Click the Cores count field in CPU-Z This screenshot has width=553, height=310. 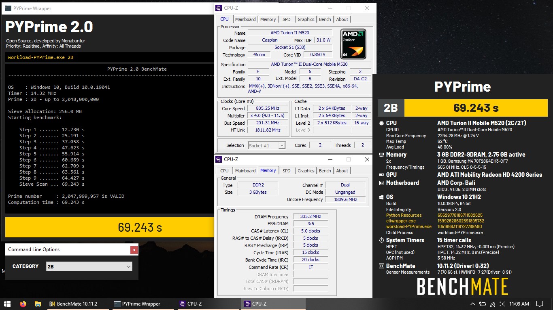pyautogui.click(x=320, y=145)
